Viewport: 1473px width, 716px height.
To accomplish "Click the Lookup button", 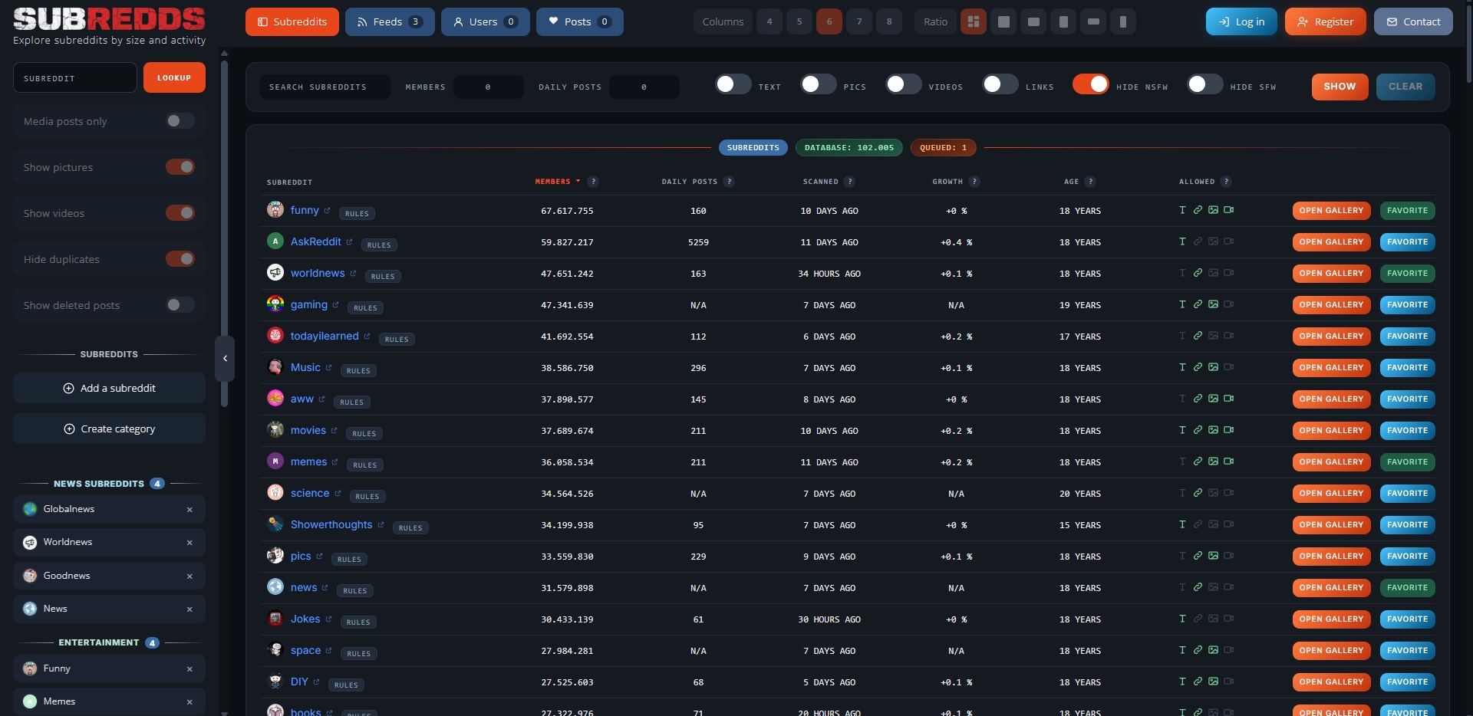I will coord(174,77).
